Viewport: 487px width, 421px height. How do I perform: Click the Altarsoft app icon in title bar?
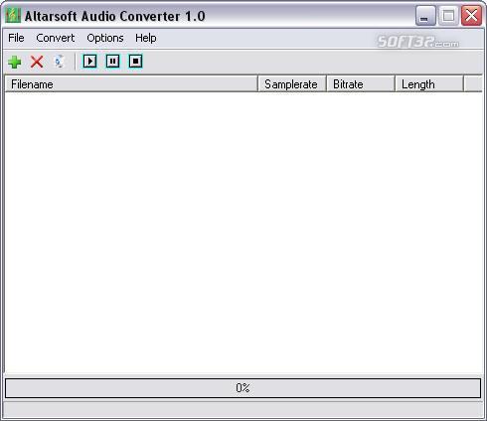(x=13, y=16)
